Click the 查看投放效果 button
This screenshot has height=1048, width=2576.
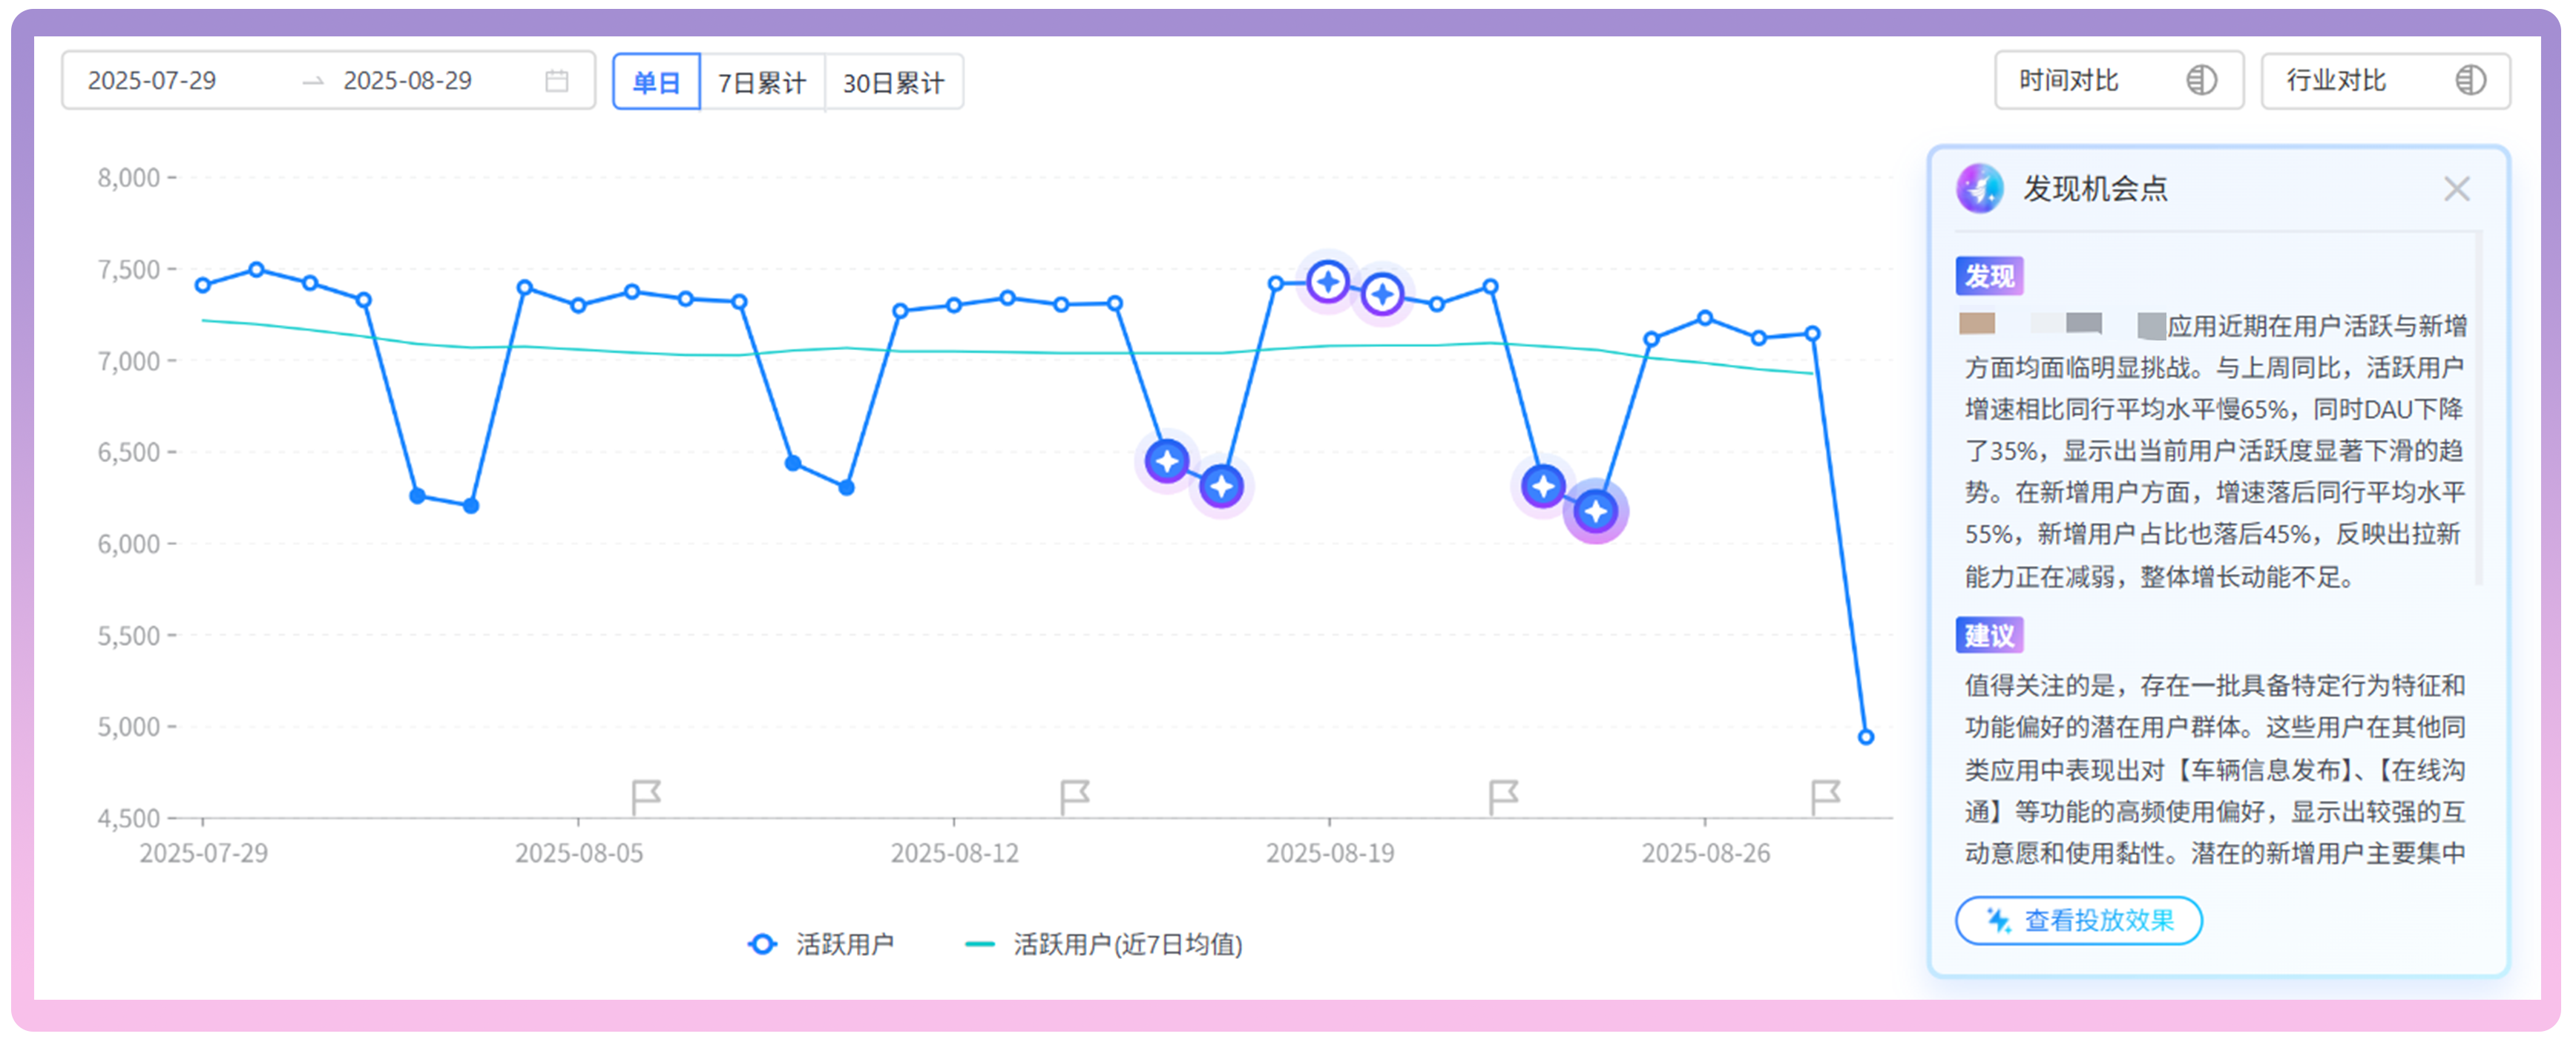[2078, 921]
